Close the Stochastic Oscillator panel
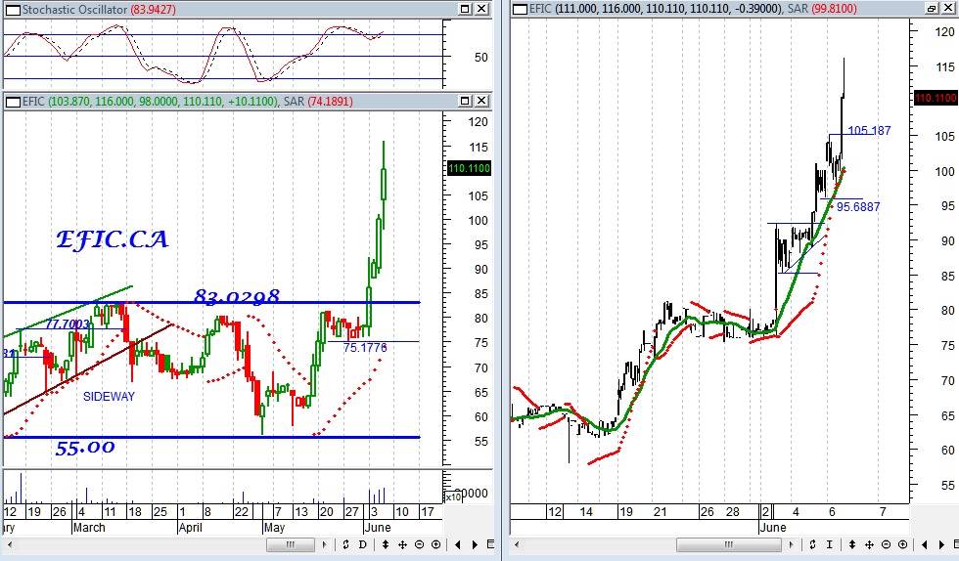The image size is (959, 561). 482,9
